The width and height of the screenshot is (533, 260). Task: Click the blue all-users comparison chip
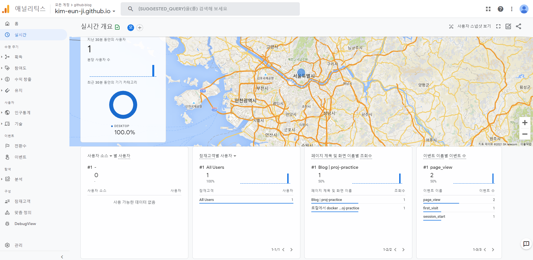(x=130, y=27)
